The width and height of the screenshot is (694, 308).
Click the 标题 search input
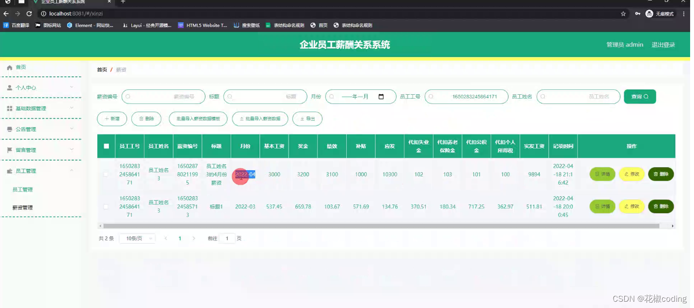(265, 97)
